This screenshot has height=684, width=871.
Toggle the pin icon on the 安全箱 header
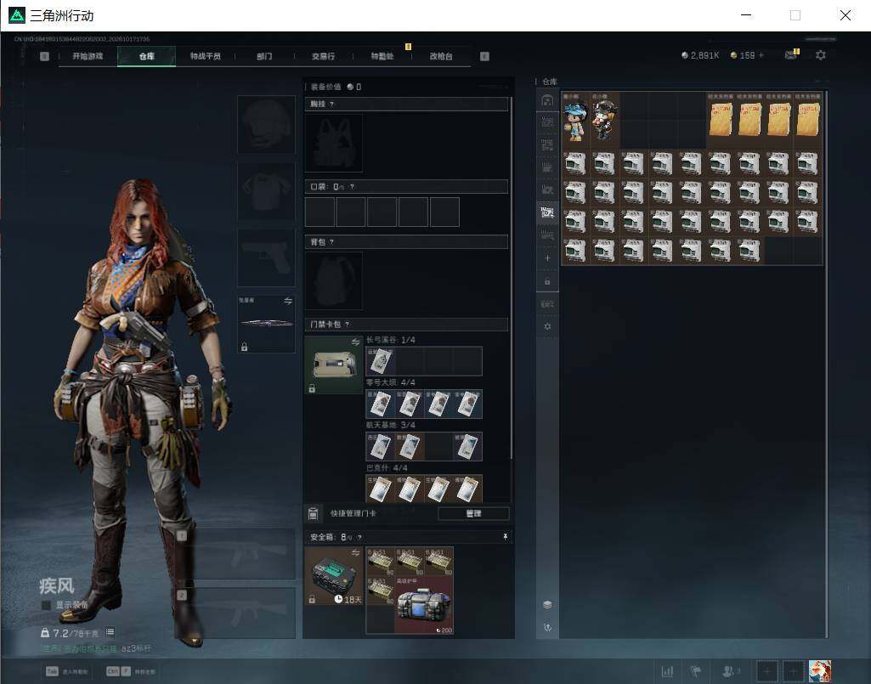505,537
